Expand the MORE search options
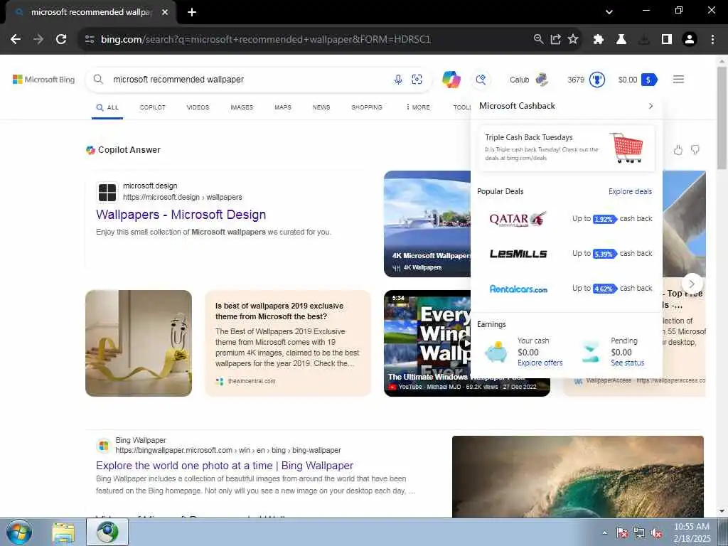The image size is (728, 546). [418, 107]
